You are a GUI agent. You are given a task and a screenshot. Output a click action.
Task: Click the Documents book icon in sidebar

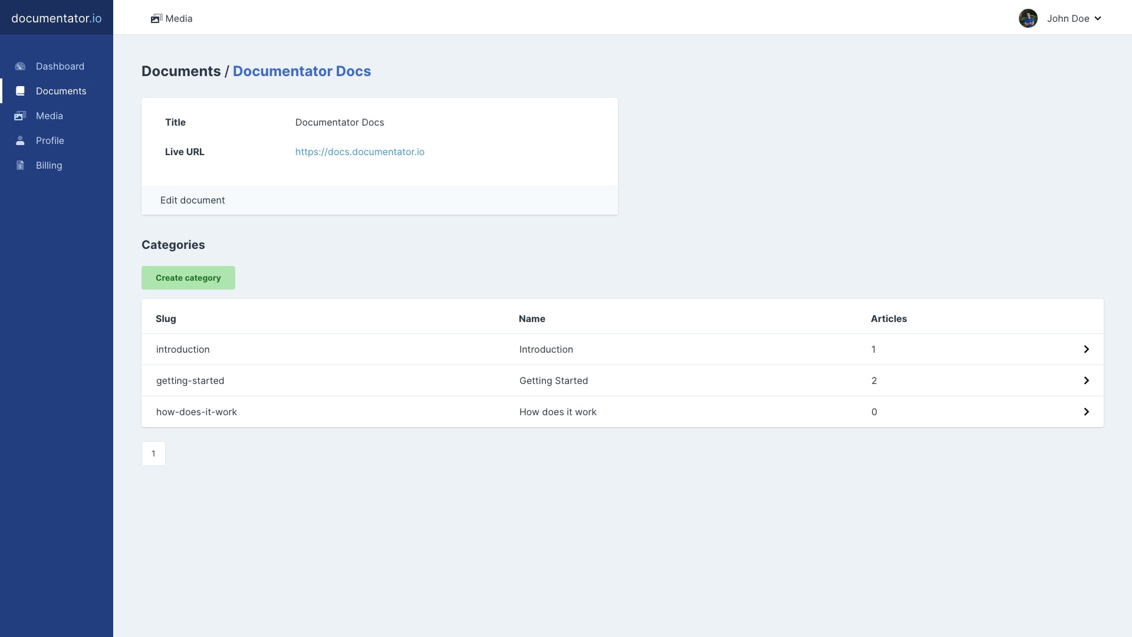coord(20,91)
